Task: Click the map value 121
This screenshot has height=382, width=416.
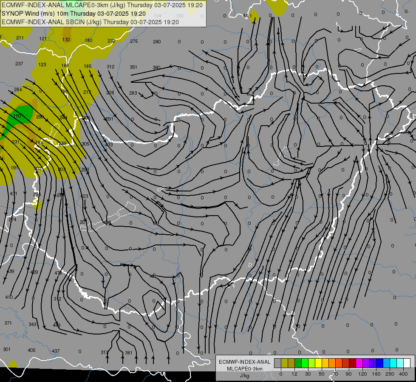Action: (43, 39)
